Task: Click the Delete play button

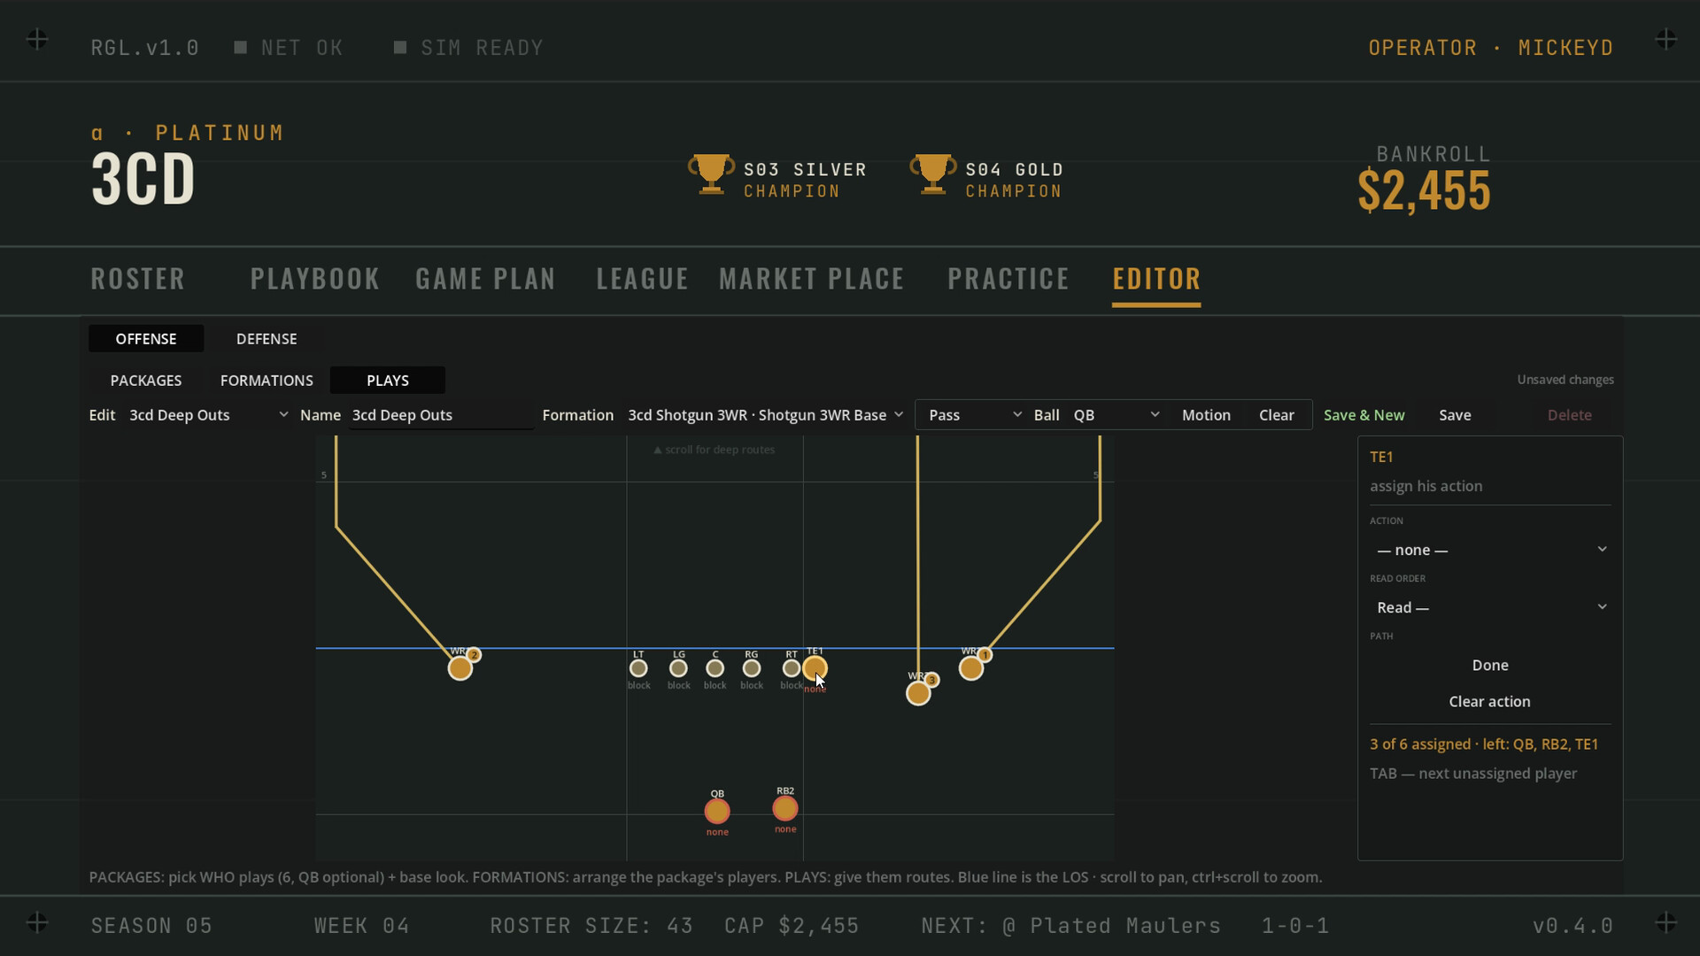Action: click(1569, 415)
